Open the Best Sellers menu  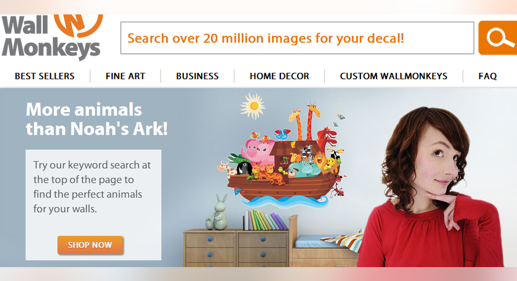point(44,76)
